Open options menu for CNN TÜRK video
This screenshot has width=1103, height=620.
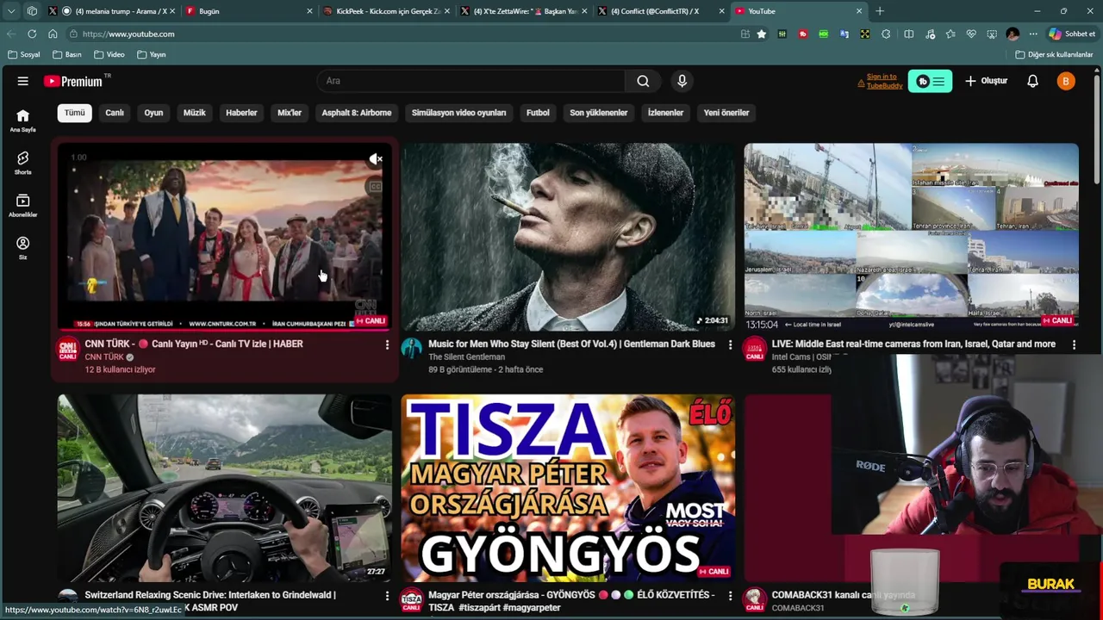[x=387, y=344]
